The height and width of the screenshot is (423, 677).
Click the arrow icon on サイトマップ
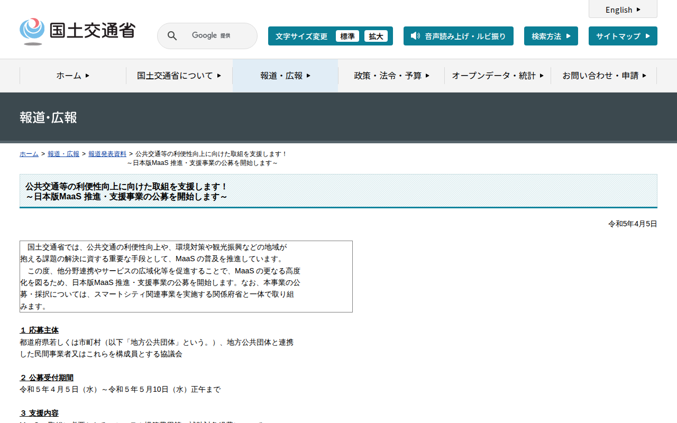(648, 36)
